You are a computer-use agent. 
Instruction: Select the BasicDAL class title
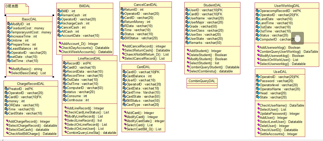point(29,19)
